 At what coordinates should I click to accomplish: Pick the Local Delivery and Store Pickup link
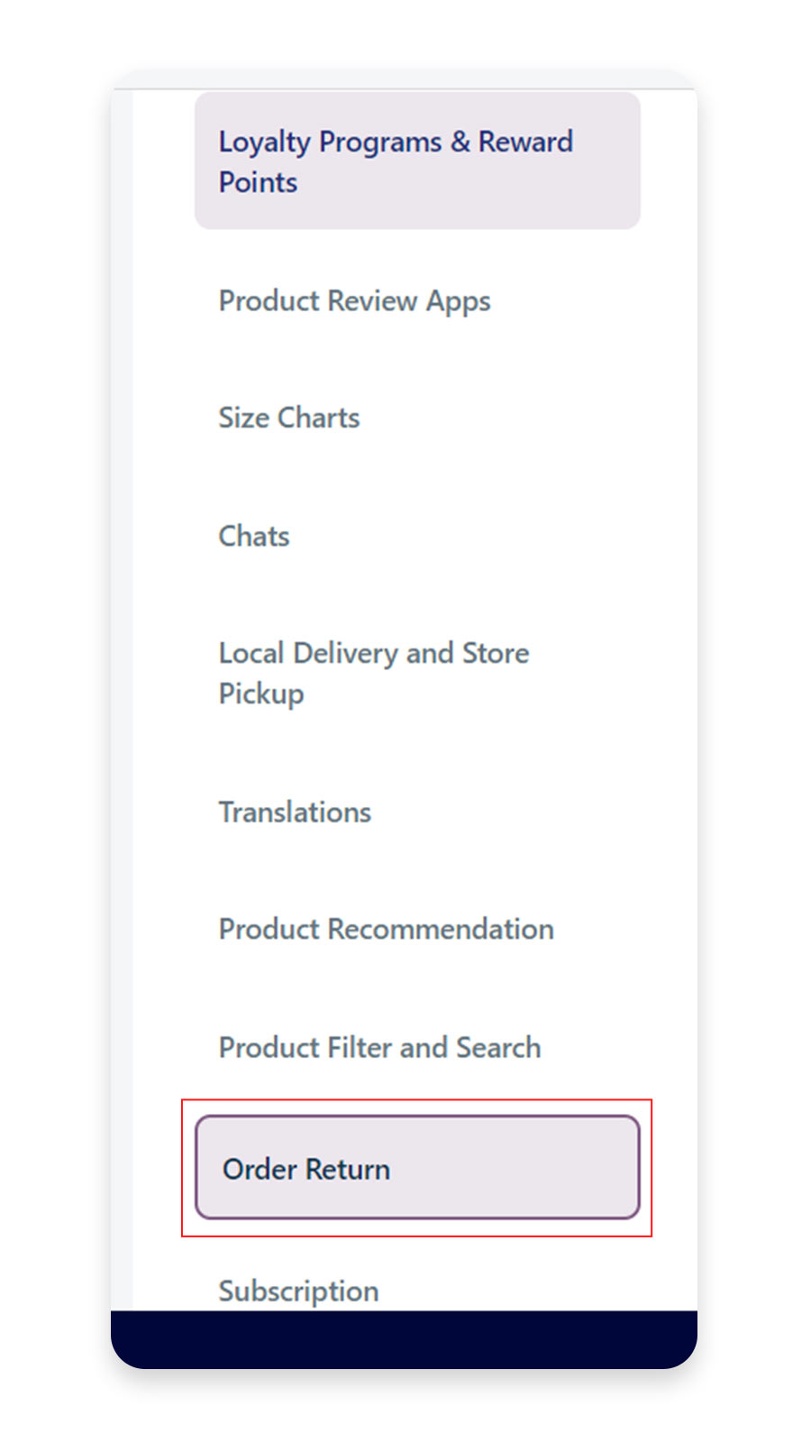click(x=373, y=673)
